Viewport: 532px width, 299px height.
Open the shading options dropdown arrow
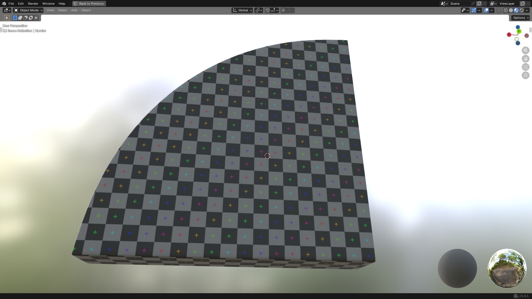[x=527, y=10]
